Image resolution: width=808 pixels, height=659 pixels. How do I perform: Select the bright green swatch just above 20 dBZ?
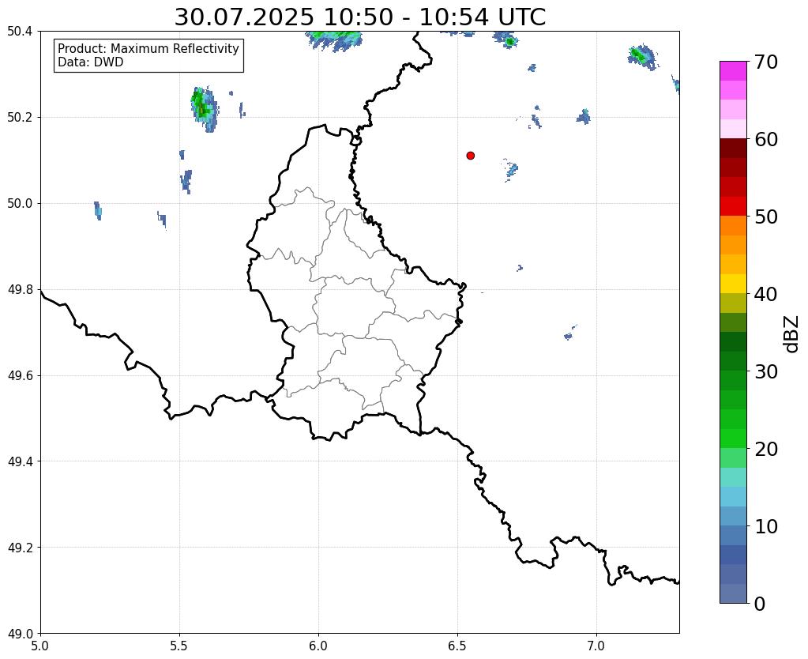(x=733, y=439)
